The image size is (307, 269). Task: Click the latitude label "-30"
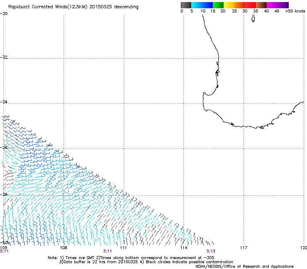4,14
